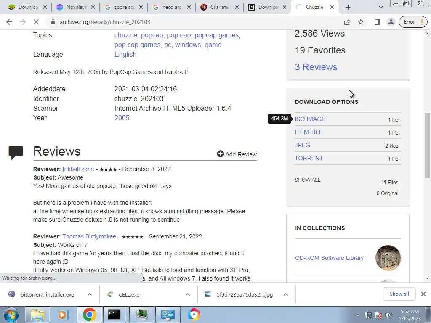
Task: Close the downloads bar
Action: pyautogui.click(x=423, y=294)
